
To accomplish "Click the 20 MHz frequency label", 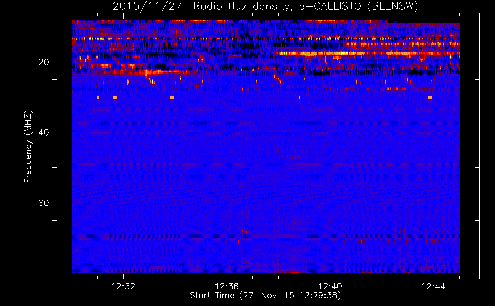I will click(x=43, y=62).
